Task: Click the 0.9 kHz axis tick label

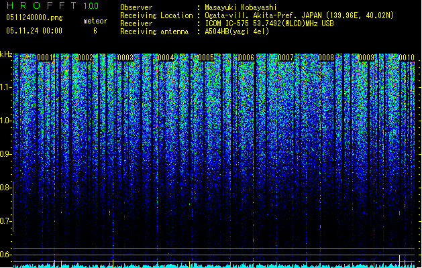Action: 5,154
